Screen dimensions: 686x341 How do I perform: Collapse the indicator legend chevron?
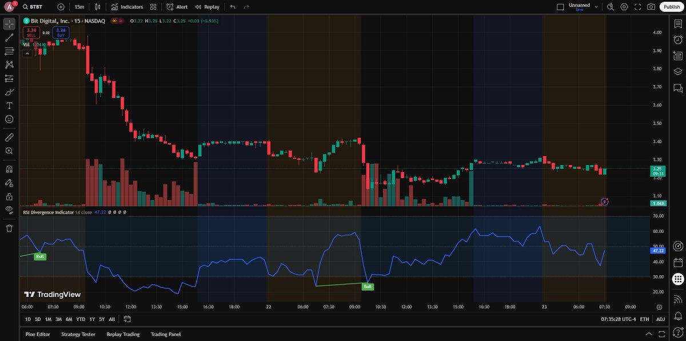(x=27, y=53)
